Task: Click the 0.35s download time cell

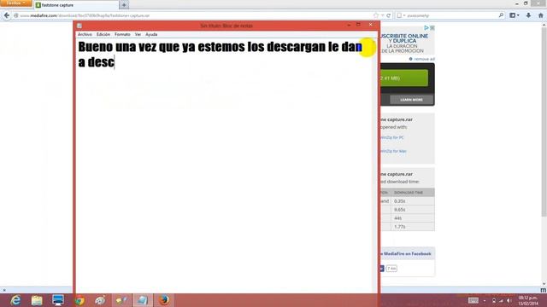Action: 413,201
